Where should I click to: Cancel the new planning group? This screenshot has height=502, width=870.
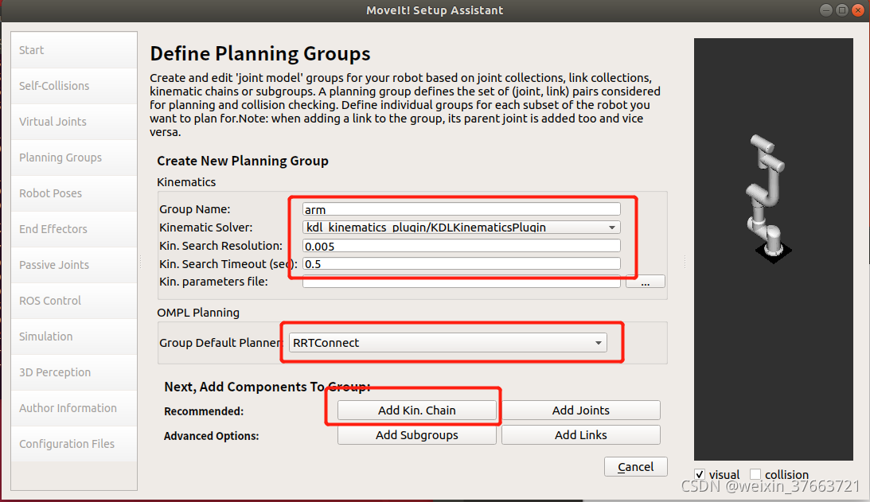(x=636, y=466)
